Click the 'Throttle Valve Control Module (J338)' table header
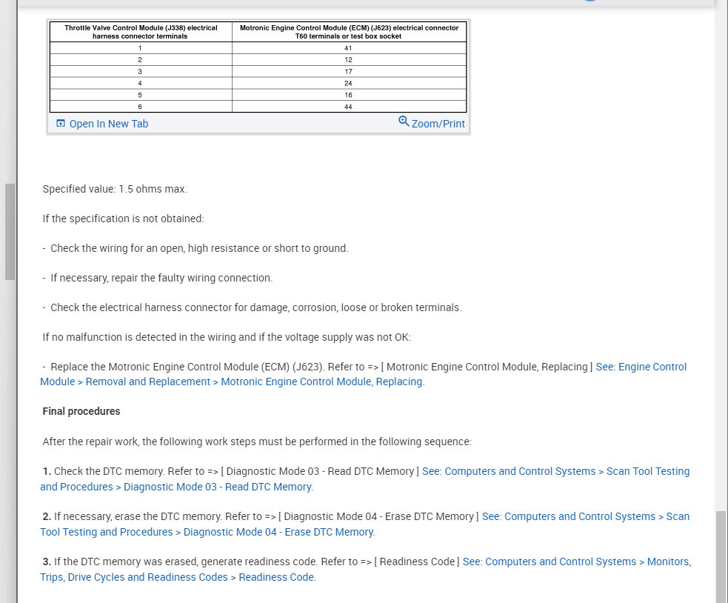Viewport: 728px width, 603px height. [141, 32]
